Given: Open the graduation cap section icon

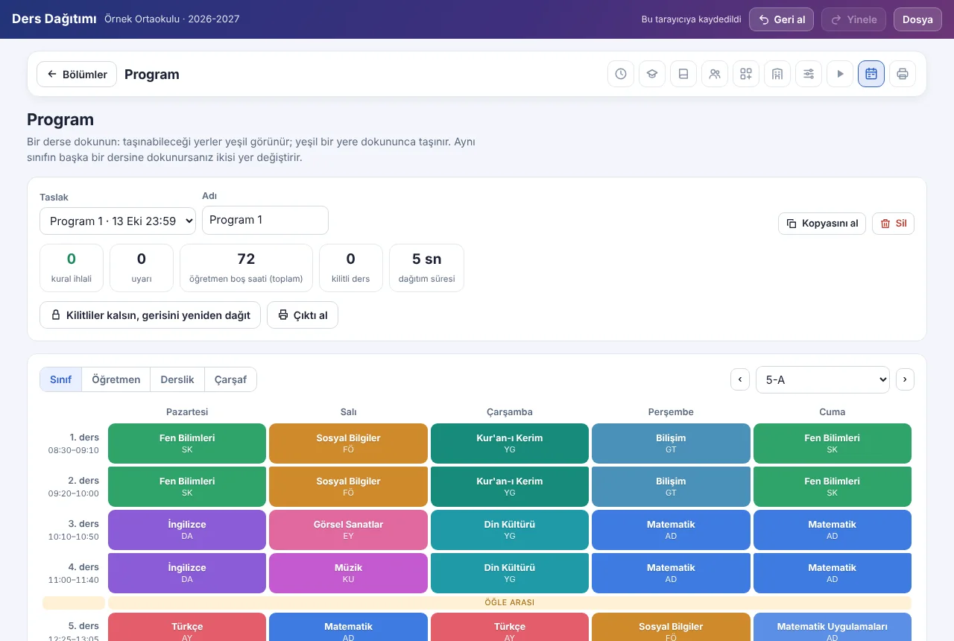Looking at the screenshot, I should [x=652, y=74].
